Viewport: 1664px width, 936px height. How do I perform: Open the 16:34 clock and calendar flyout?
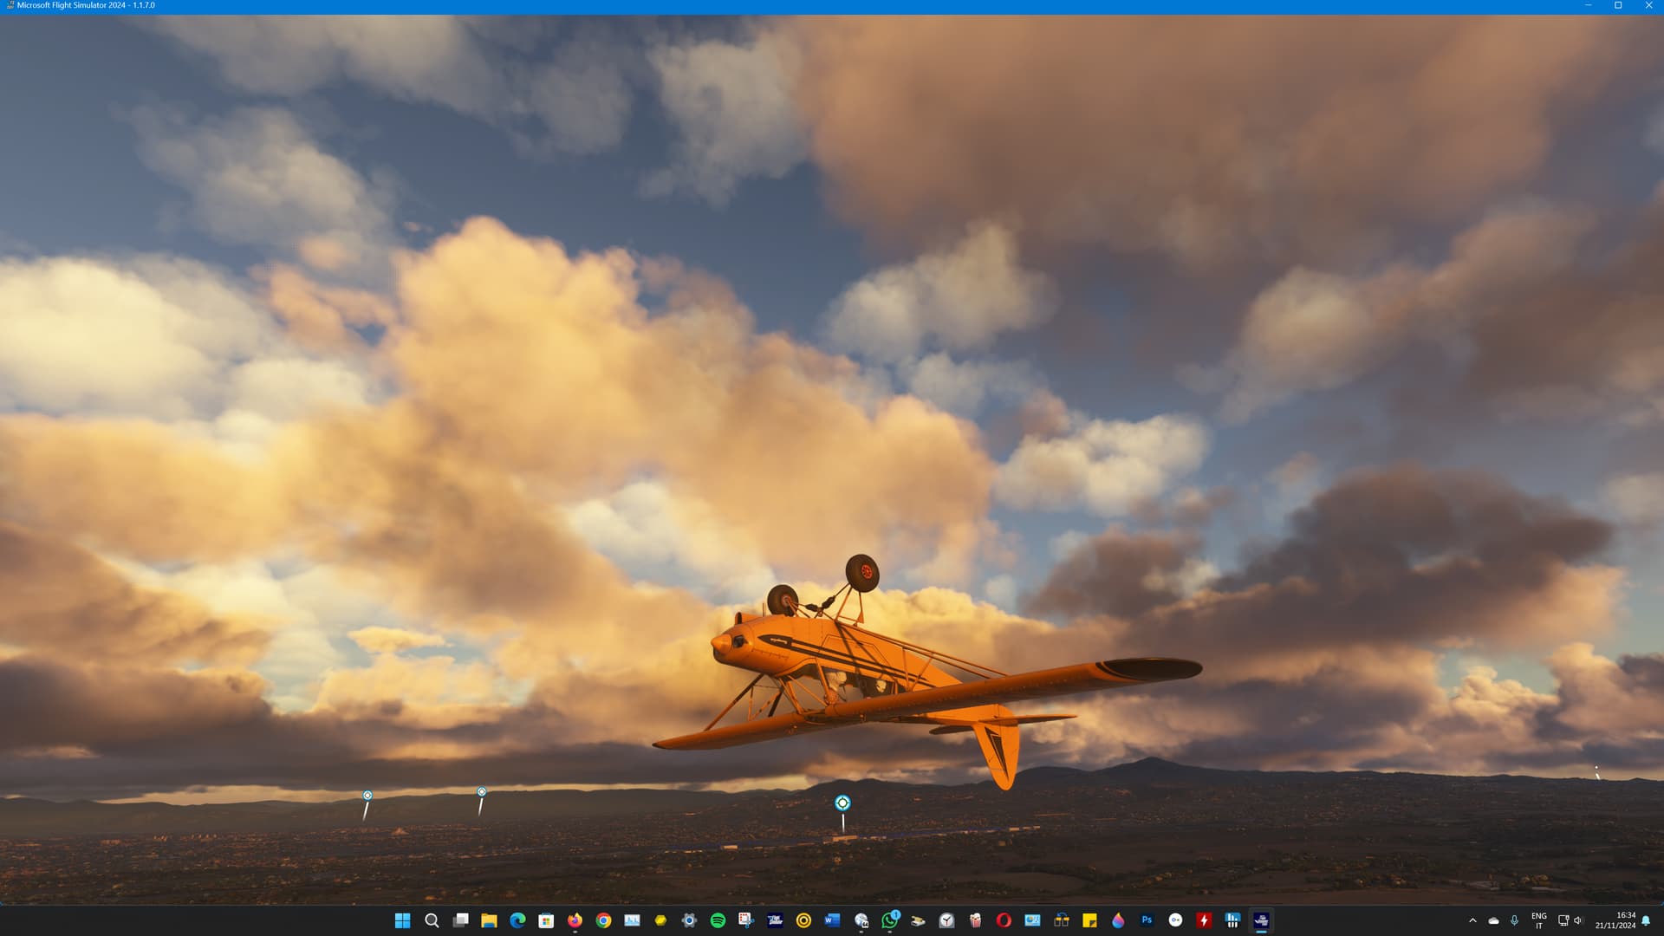tap(1615, 920)
